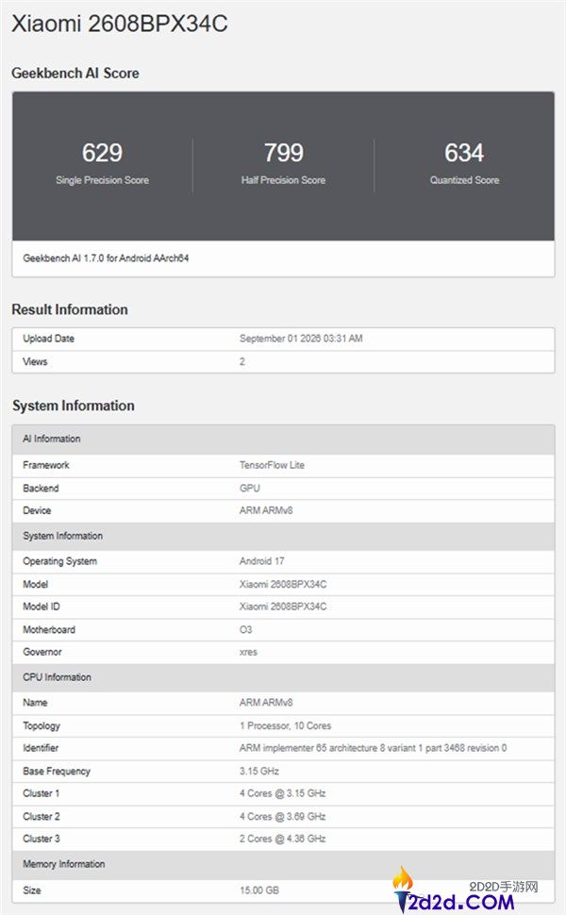Click the 'Identifier' row label
Viewport: 566px width, 915px height.
[41, 749]
